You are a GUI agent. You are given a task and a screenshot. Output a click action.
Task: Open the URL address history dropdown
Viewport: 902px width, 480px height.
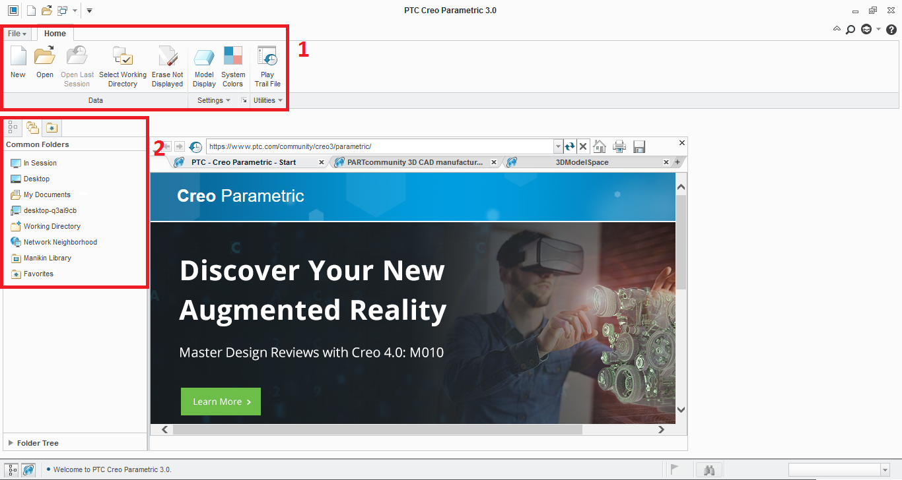coord(559,146)
